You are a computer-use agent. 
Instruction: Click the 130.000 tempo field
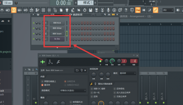pos(8,3)
